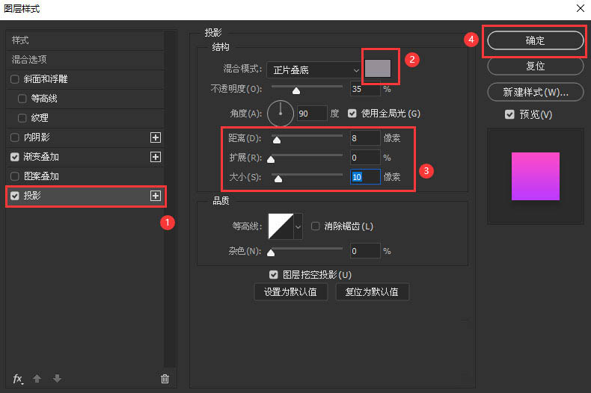Click the 确定 button
The height and width of the screenshot is (393, 591).
[535, 40]
